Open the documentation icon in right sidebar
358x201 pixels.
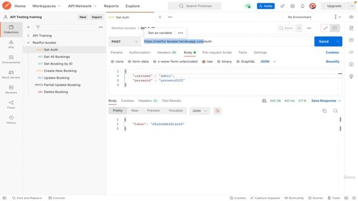tap(351, 28)
